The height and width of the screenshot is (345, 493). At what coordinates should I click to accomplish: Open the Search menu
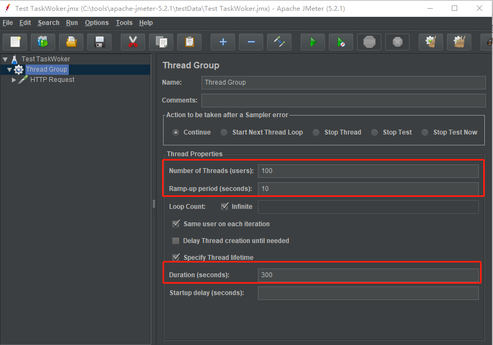[48, 23]
